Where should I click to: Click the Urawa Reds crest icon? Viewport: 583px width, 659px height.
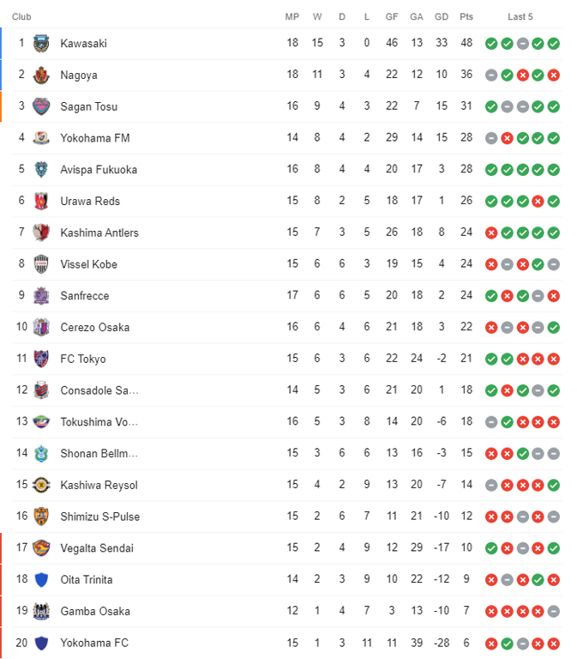point(41,202)
